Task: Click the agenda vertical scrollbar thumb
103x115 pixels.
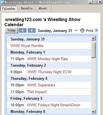Action: [x=93, y=50]
